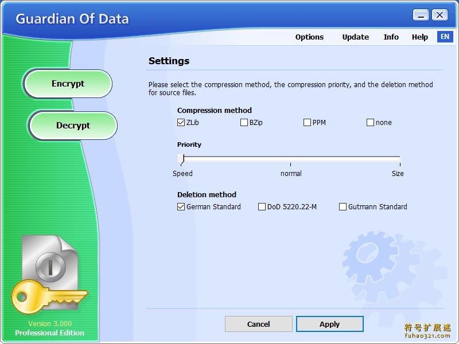Click the Version 3.000 text
The height and width of the screenshot is (344, 459).
pyautogui.click(x=50, y=324)
